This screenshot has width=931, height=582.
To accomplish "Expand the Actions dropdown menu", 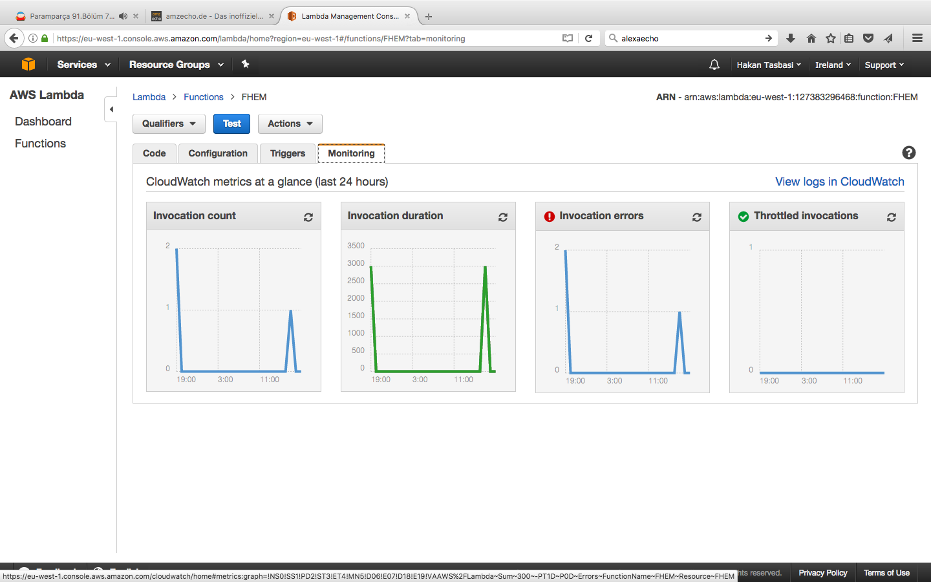I will [x=290, y=124].
